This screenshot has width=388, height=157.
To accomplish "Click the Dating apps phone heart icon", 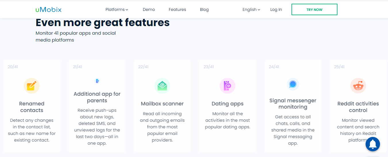I will coord(227,86).
